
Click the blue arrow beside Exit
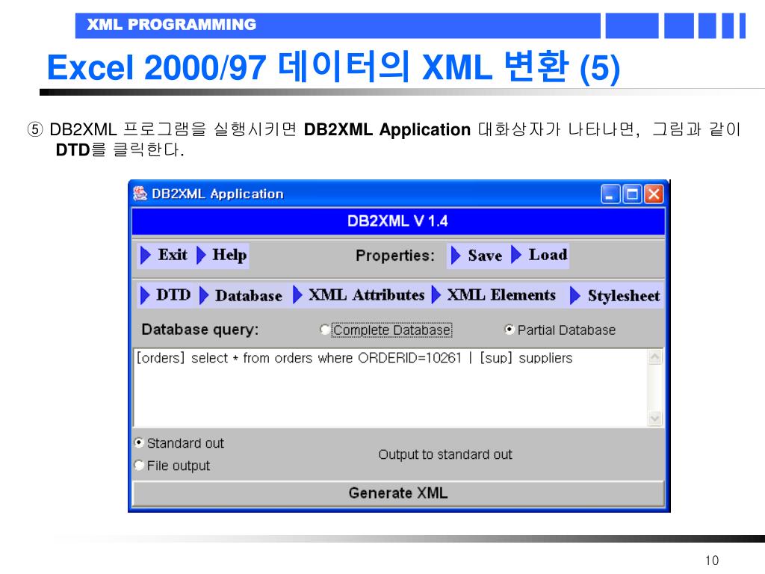coord(146,256)
